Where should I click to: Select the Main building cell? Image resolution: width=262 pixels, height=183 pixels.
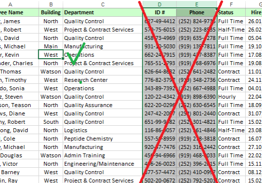tap(51, 46)
